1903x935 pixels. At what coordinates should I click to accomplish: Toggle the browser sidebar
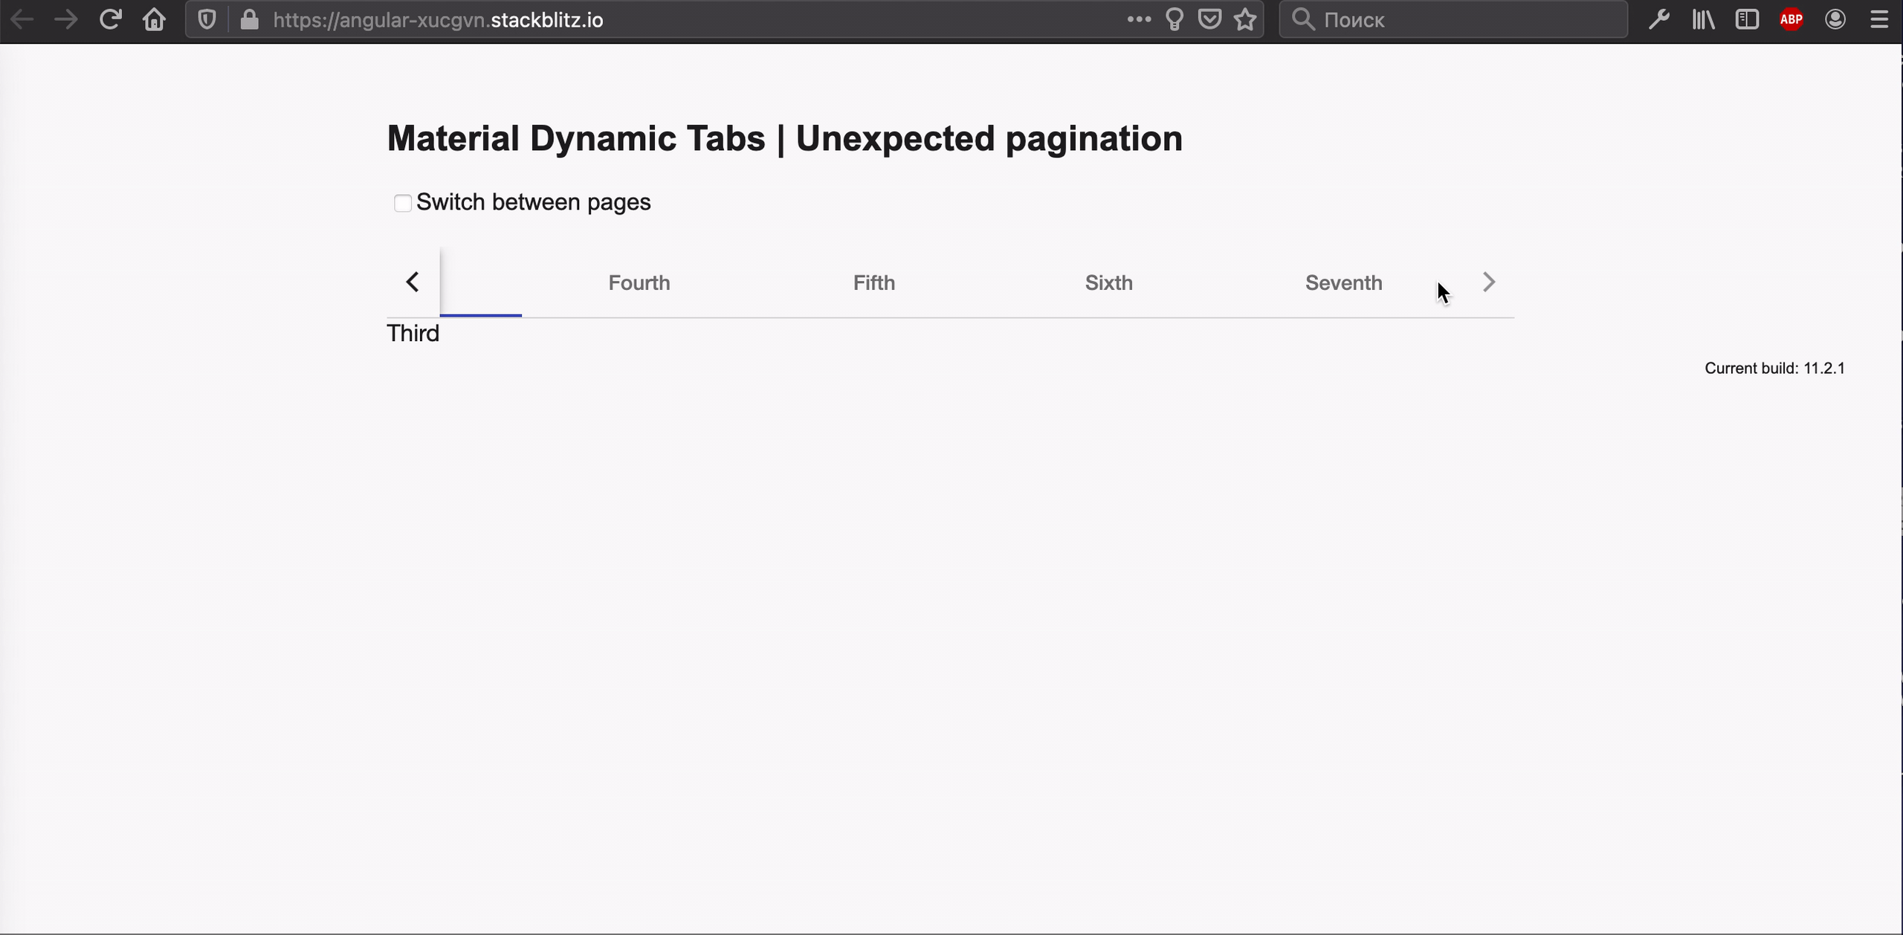pos(1747,19)
